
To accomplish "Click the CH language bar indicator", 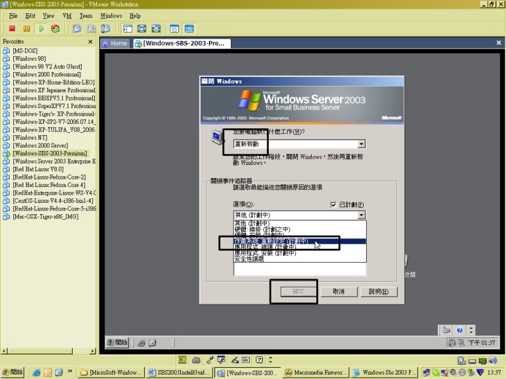I will tap(182, 359).
